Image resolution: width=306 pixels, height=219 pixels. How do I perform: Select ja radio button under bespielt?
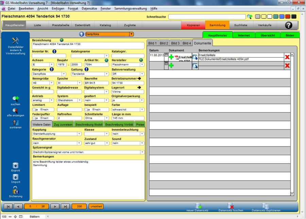coord(86,110)
